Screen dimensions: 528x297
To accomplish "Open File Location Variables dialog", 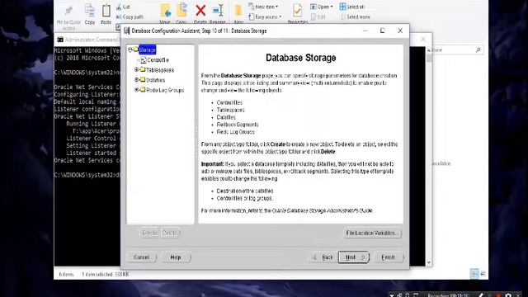I will tap(372, 233).
